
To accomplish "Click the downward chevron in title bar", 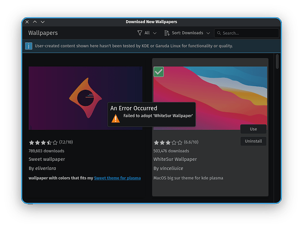I will tap(43, 22).
